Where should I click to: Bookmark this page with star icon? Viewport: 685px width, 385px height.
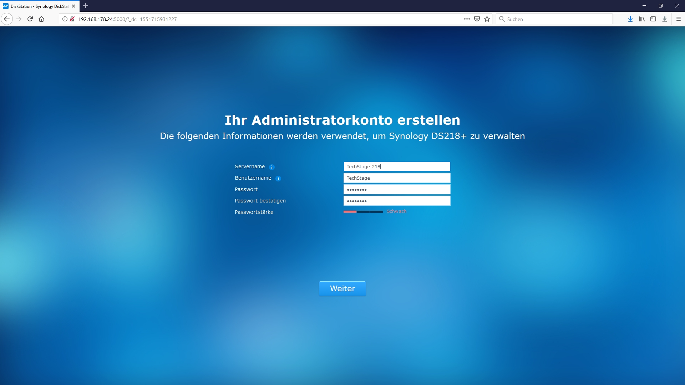[487, 19]
